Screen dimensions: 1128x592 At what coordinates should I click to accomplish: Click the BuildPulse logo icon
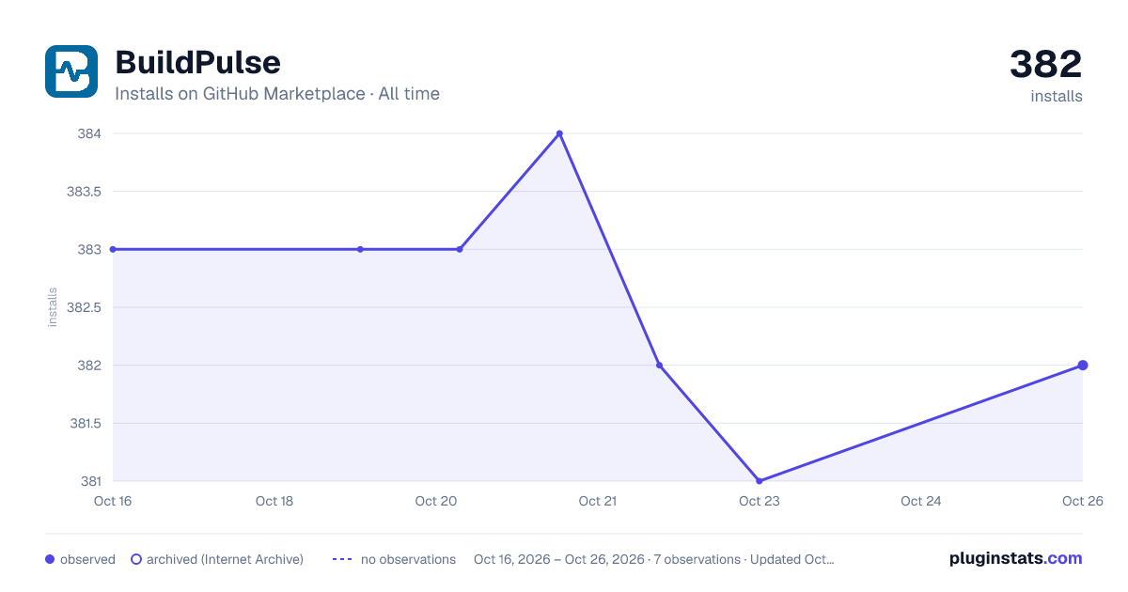[x=71, y=71]
